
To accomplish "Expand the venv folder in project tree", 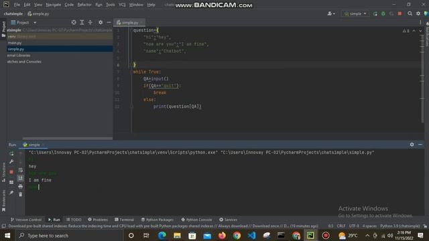I will pyautogui.click(x=12, y=36).
